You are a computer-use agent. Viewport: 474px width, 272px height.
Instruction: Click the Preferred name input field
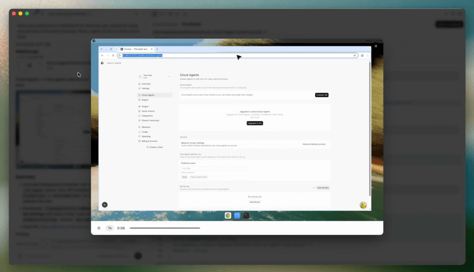click(214, 168)
